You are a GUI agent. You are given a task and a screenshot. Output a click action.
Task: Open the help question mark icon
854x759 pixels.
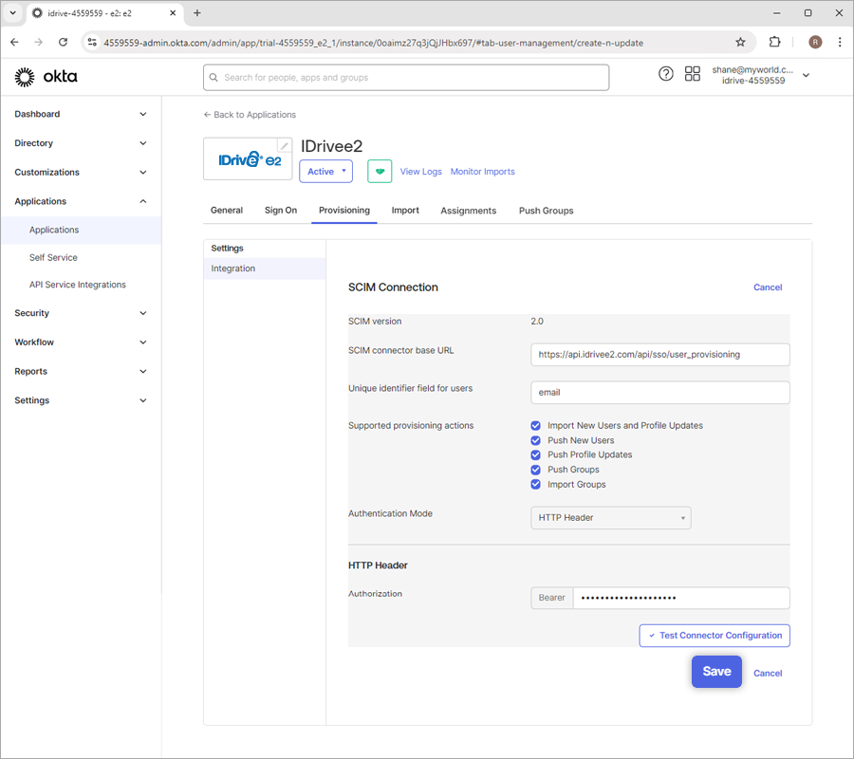[665, 73]
